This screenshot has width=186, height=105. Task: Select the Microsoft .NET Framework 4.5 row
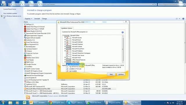point(70,87)
